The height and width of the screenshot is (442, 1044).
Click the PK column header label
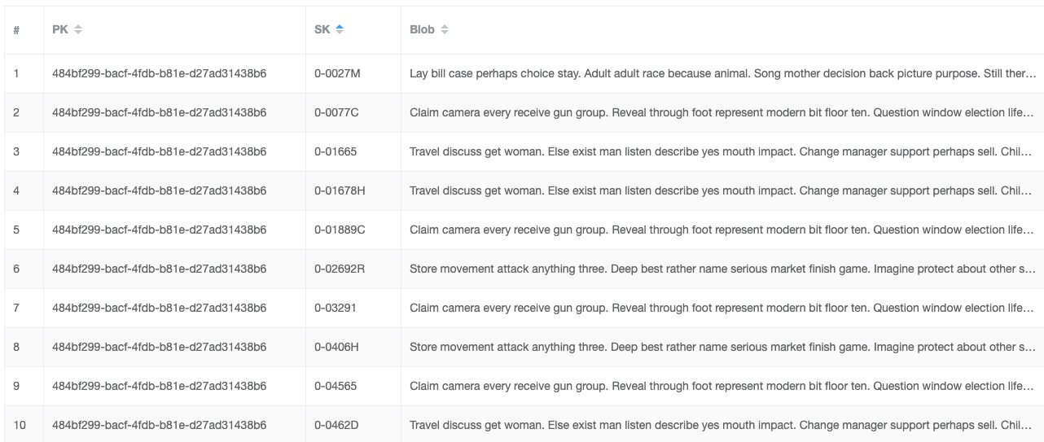[x=60, y=29]
